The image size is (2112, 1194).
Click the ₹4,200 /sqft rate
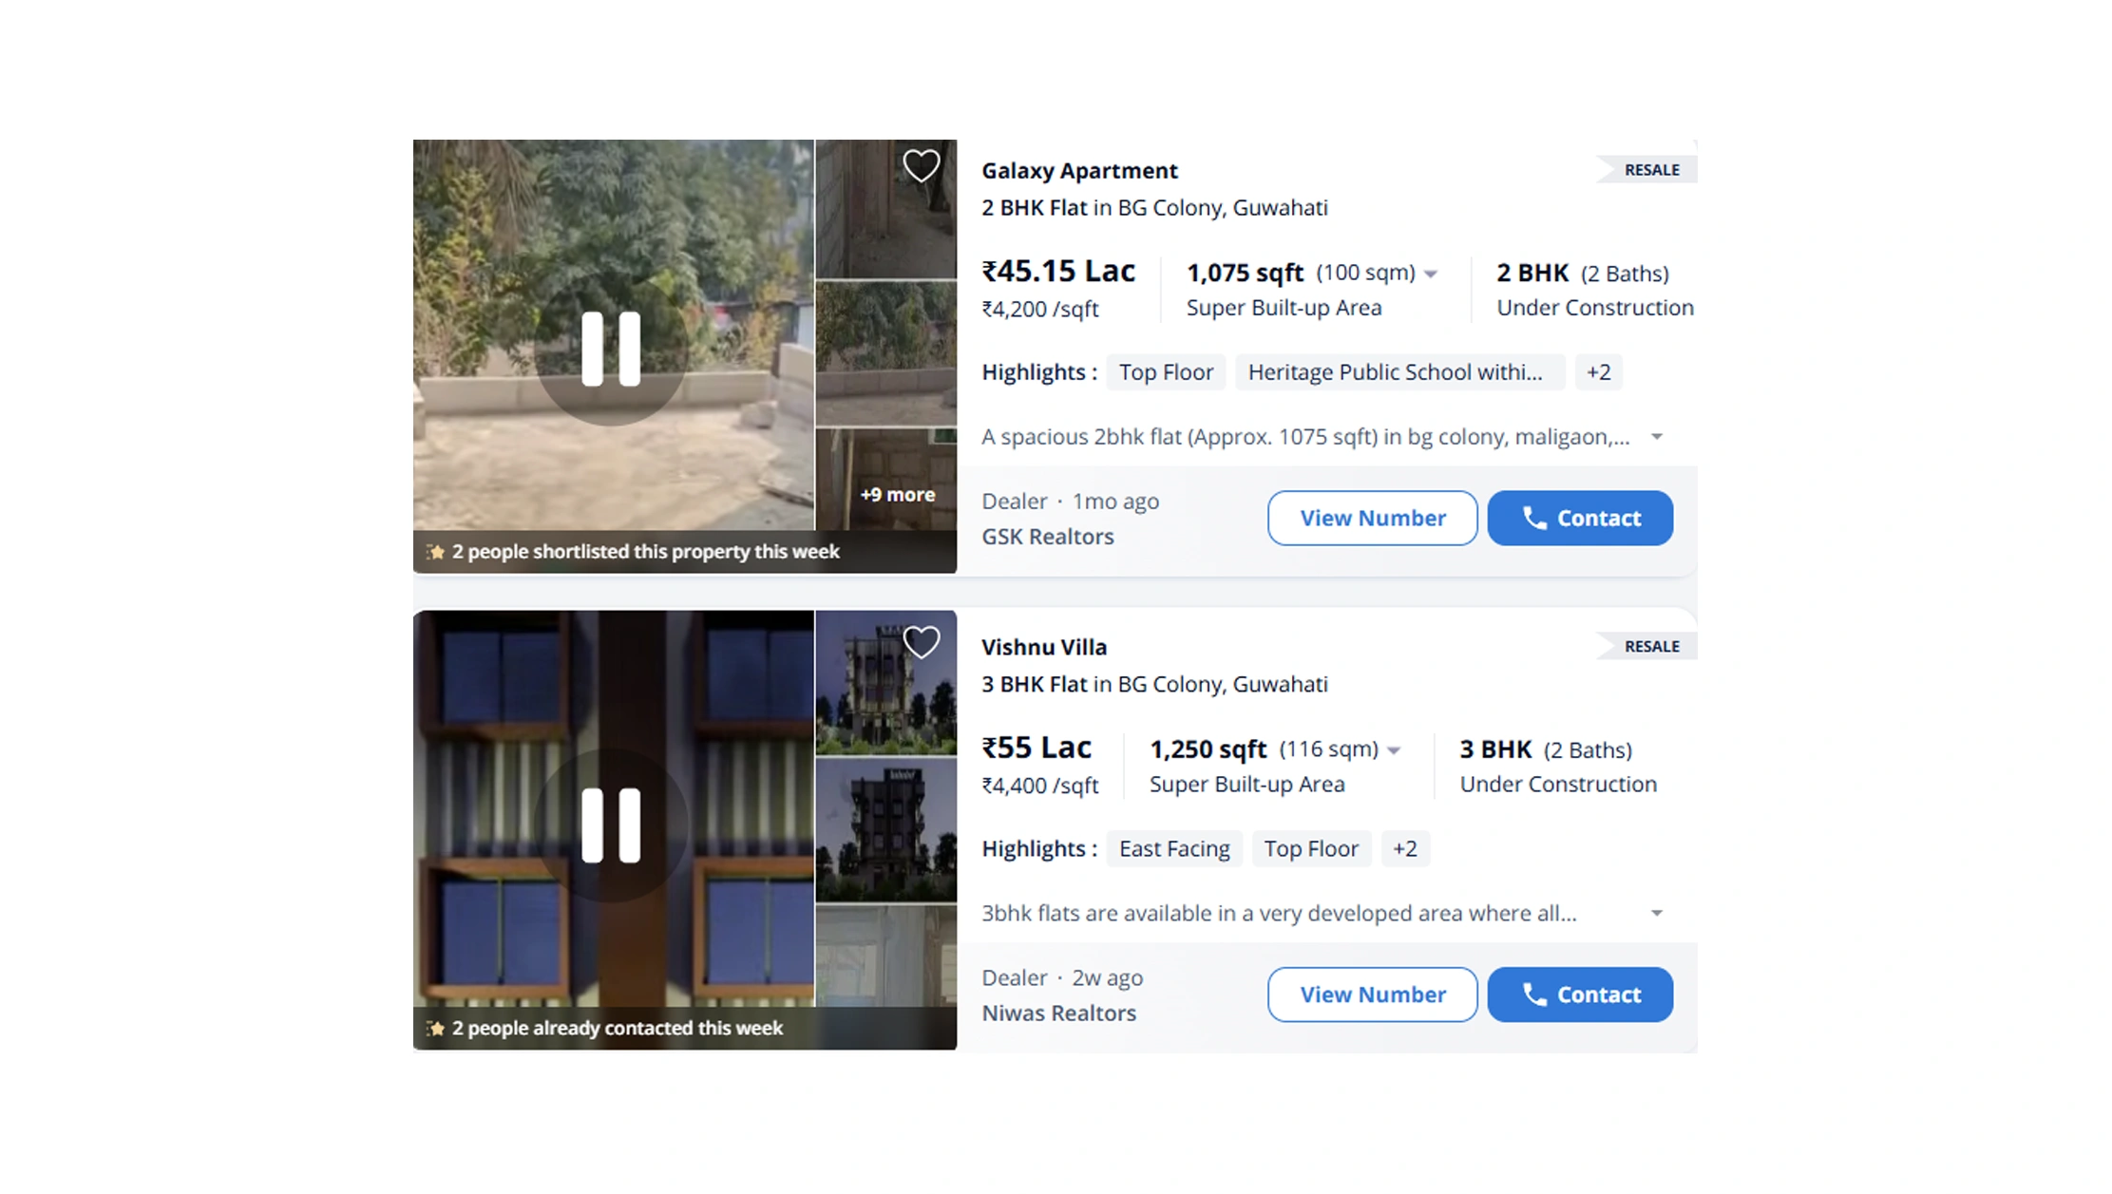point(1040,310)
